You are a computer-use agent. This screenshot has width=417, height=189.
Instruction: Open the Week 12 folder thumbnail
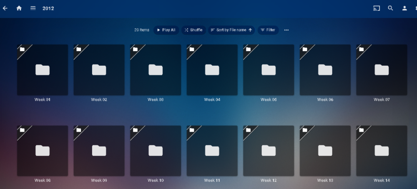coord(269,151)
